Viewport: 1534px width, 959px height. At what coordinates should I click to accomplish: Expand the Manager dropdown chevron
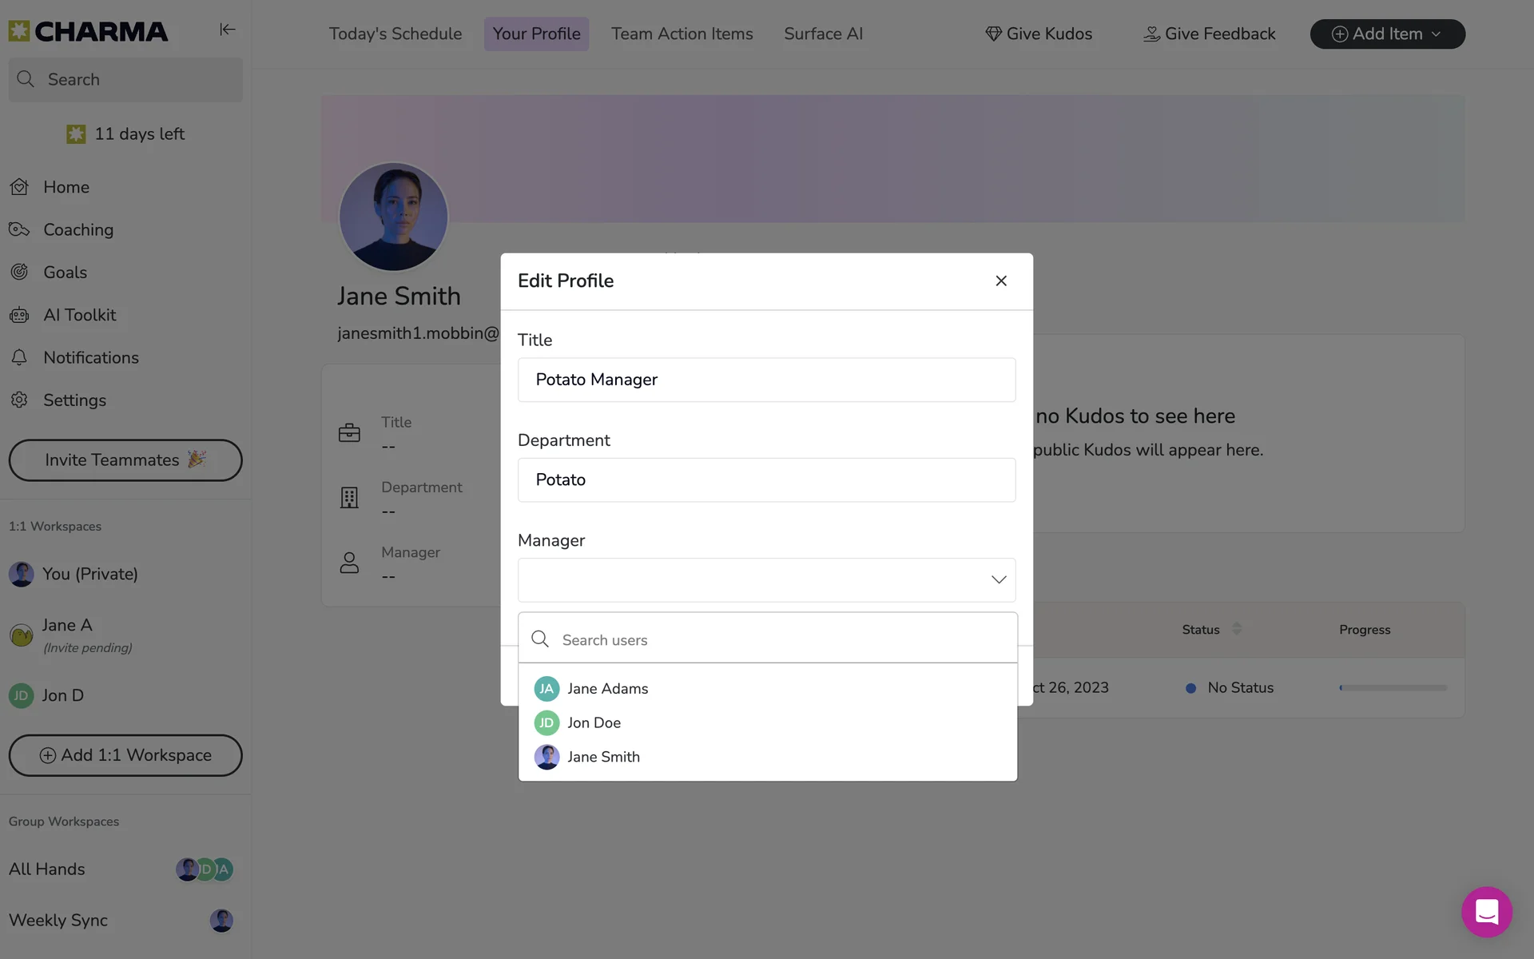(x=998, y=579)
